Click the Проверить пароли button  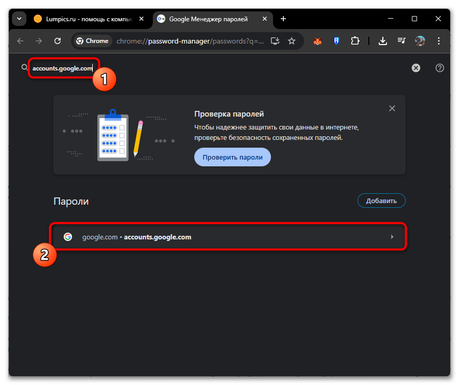point(233,157)
